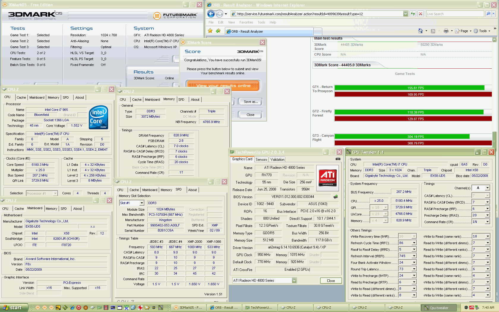Open GPU-Z graphics card selector dropdown
499x312 pixels.
coord(294,281)
